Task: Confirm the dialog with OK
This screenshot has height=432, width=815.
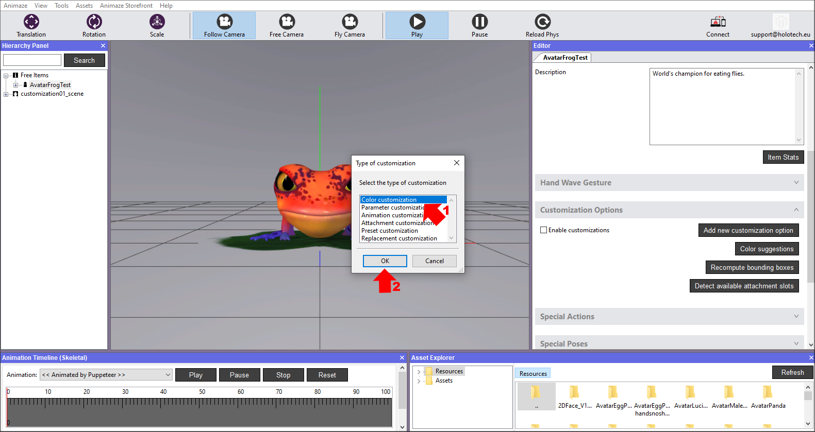Action: pyautogui.click(x=385, y=261)
